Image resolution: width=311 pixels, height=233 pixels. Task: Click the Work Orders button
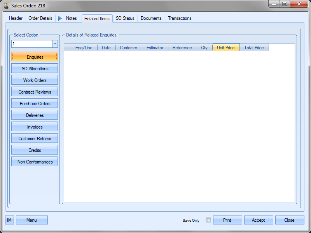click(x=35, y=80)
